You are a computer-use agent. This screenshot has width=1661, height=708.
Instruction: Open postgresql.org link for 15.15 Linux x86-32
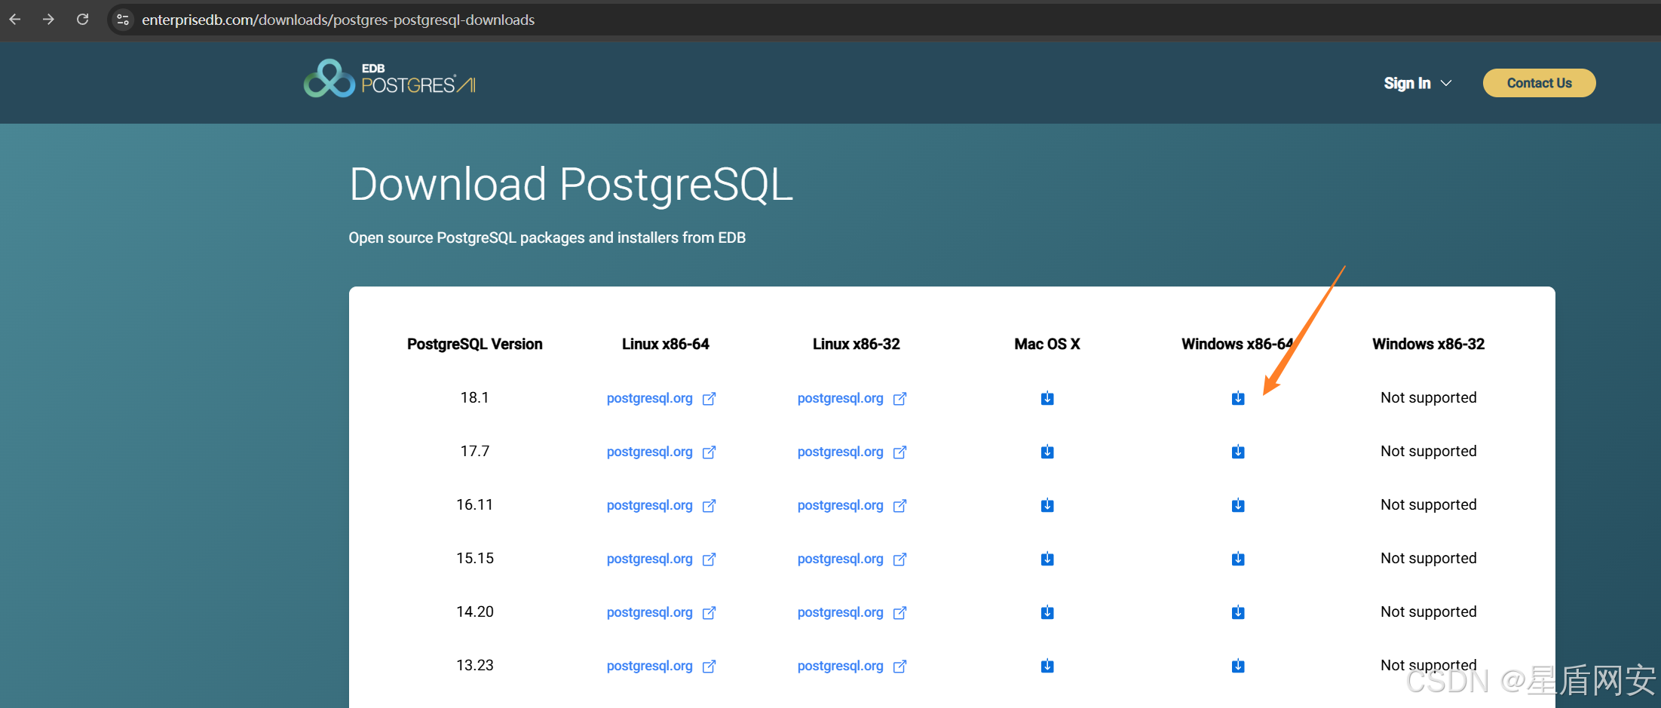[x=840, y=559]
